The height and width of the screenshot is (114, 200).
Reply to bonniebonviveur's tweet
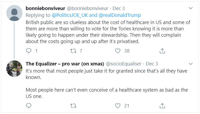29,51
